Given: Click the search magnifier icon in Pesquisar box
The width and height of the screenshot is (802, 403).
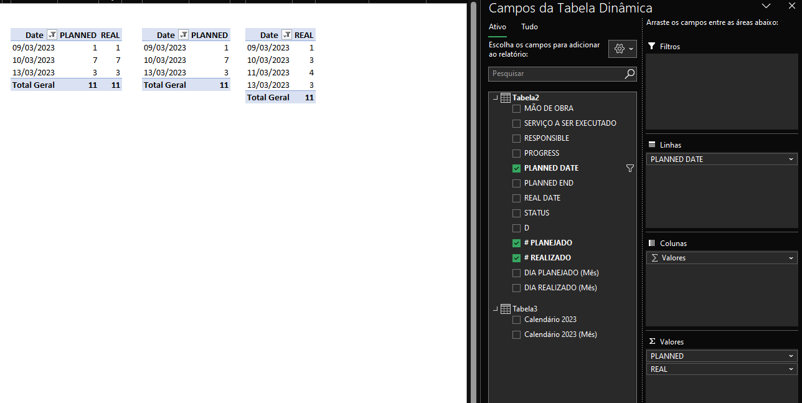Looking at the screenshot, I should (630, 73).
